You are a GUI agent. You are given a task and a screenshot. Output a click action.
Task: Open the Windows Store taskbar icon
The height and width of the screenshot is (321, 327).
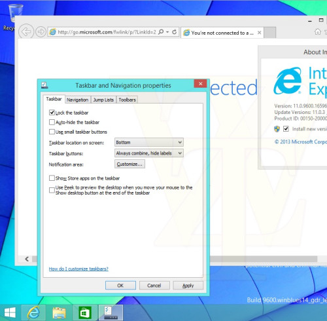(x=85, y=312)
